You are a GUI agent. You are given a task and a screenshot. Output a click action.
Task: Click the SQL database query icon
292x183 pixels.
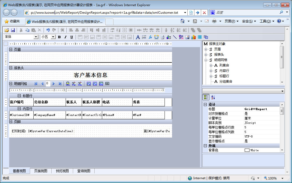point(68,84)
